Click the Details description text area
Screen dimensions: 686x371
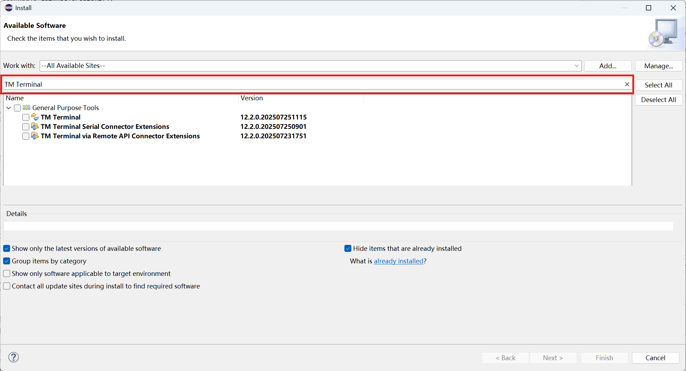tap(338, 226)
